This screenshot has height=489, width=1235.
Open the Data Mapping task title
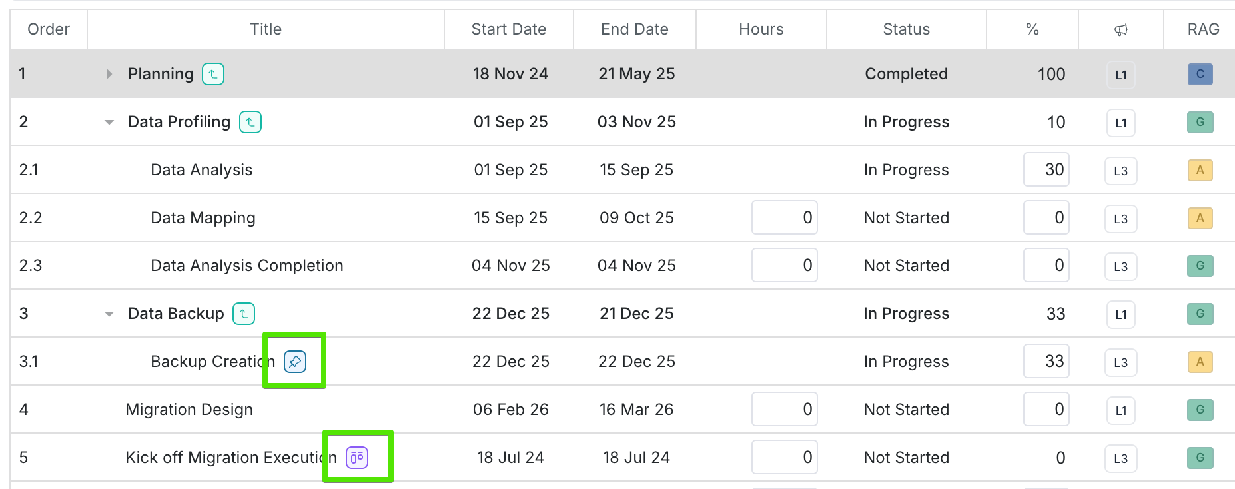[203, 218]
